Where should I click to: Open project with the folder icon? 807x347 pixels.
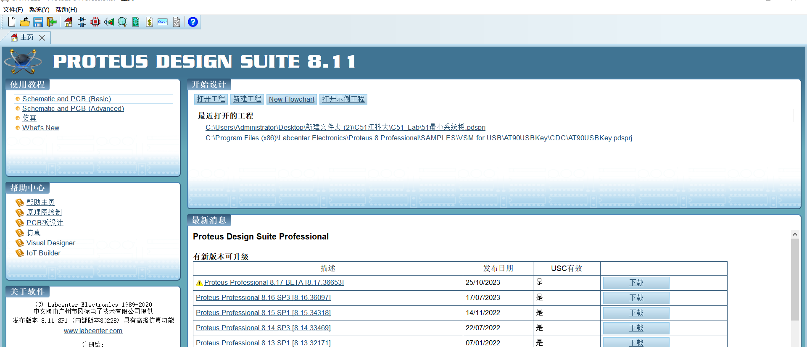point(25,22)
